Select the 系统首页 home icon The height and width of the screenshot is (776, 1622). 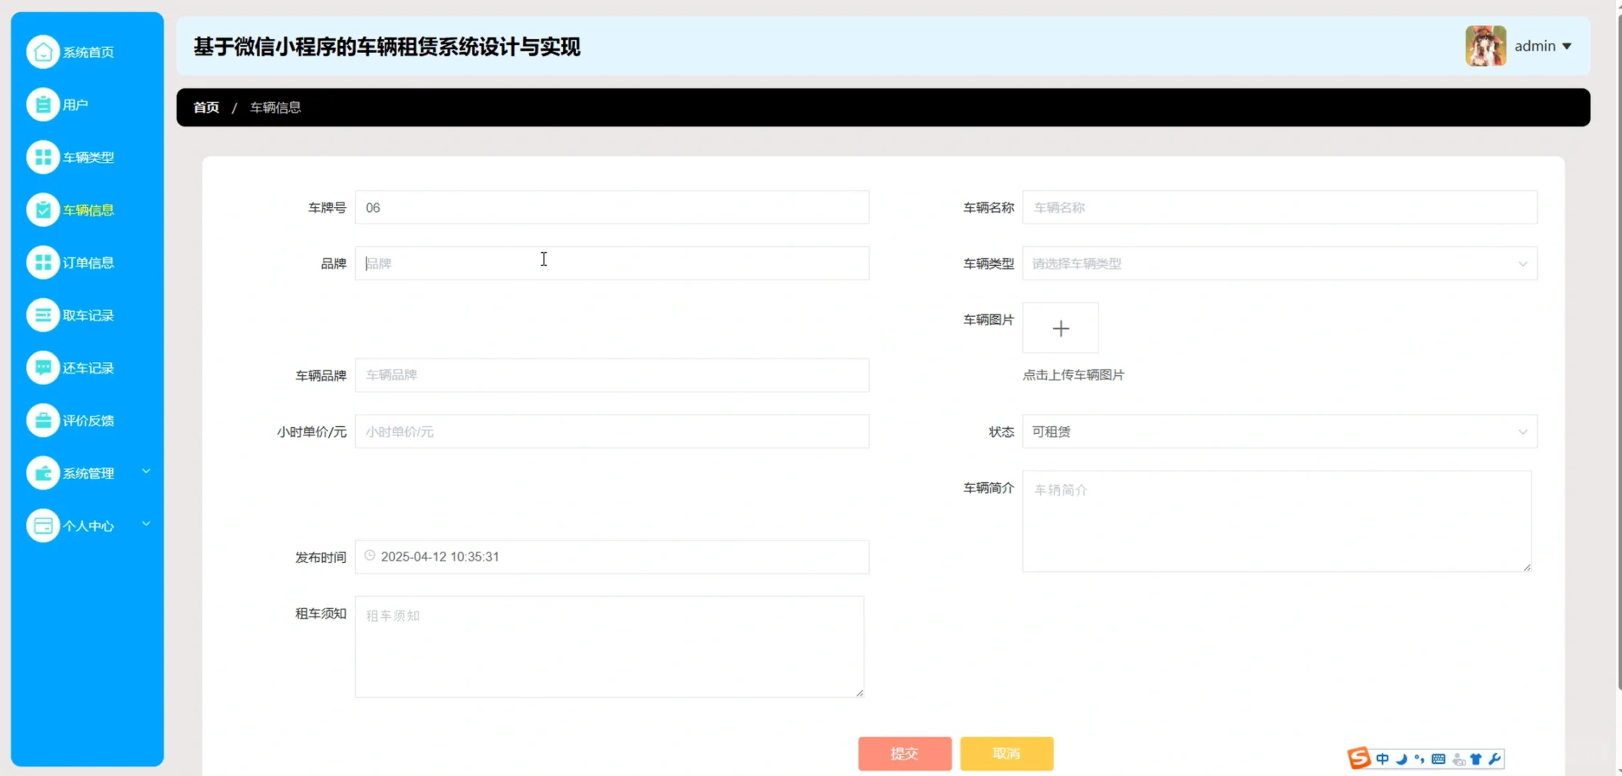pos(43,51)
